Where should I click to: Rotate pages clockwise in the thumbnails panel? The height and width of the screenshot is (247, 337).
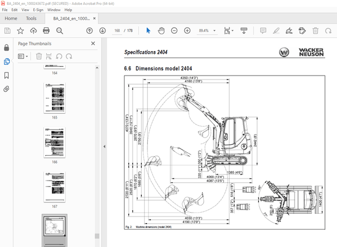click(x=69, y=57)
